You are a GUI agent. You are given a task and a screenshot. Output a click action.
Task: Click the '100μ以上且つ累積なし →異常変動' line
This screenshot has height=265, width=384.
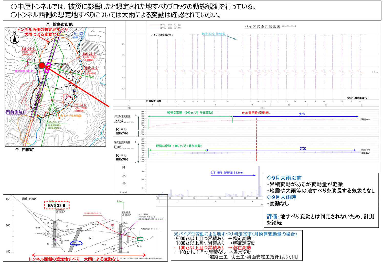(212, 252)
